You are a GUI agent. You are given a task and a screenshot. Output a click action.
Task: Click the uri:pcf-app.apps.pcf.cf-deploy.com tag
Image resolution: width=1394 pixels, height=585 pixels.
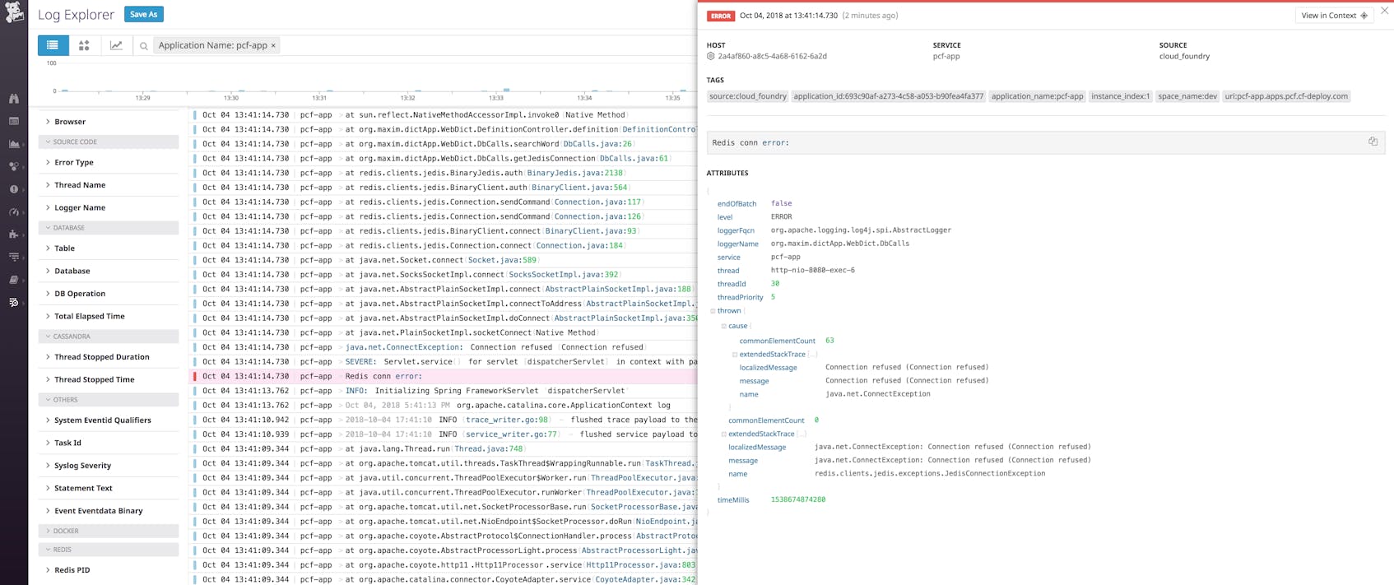click(x=1286, y=96)
